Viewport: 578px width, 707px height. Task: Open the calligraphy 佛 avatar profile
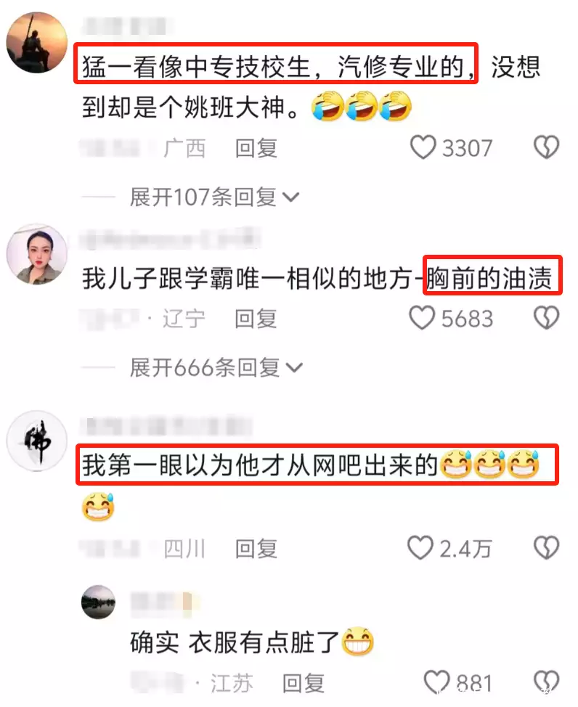tap(37, 441)
